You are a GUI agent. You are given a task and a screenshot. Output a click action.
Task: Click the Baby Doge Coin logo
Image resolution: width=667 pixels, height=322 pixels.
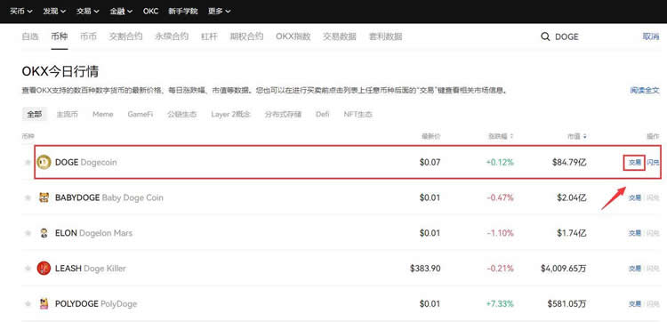click(44, 197)
